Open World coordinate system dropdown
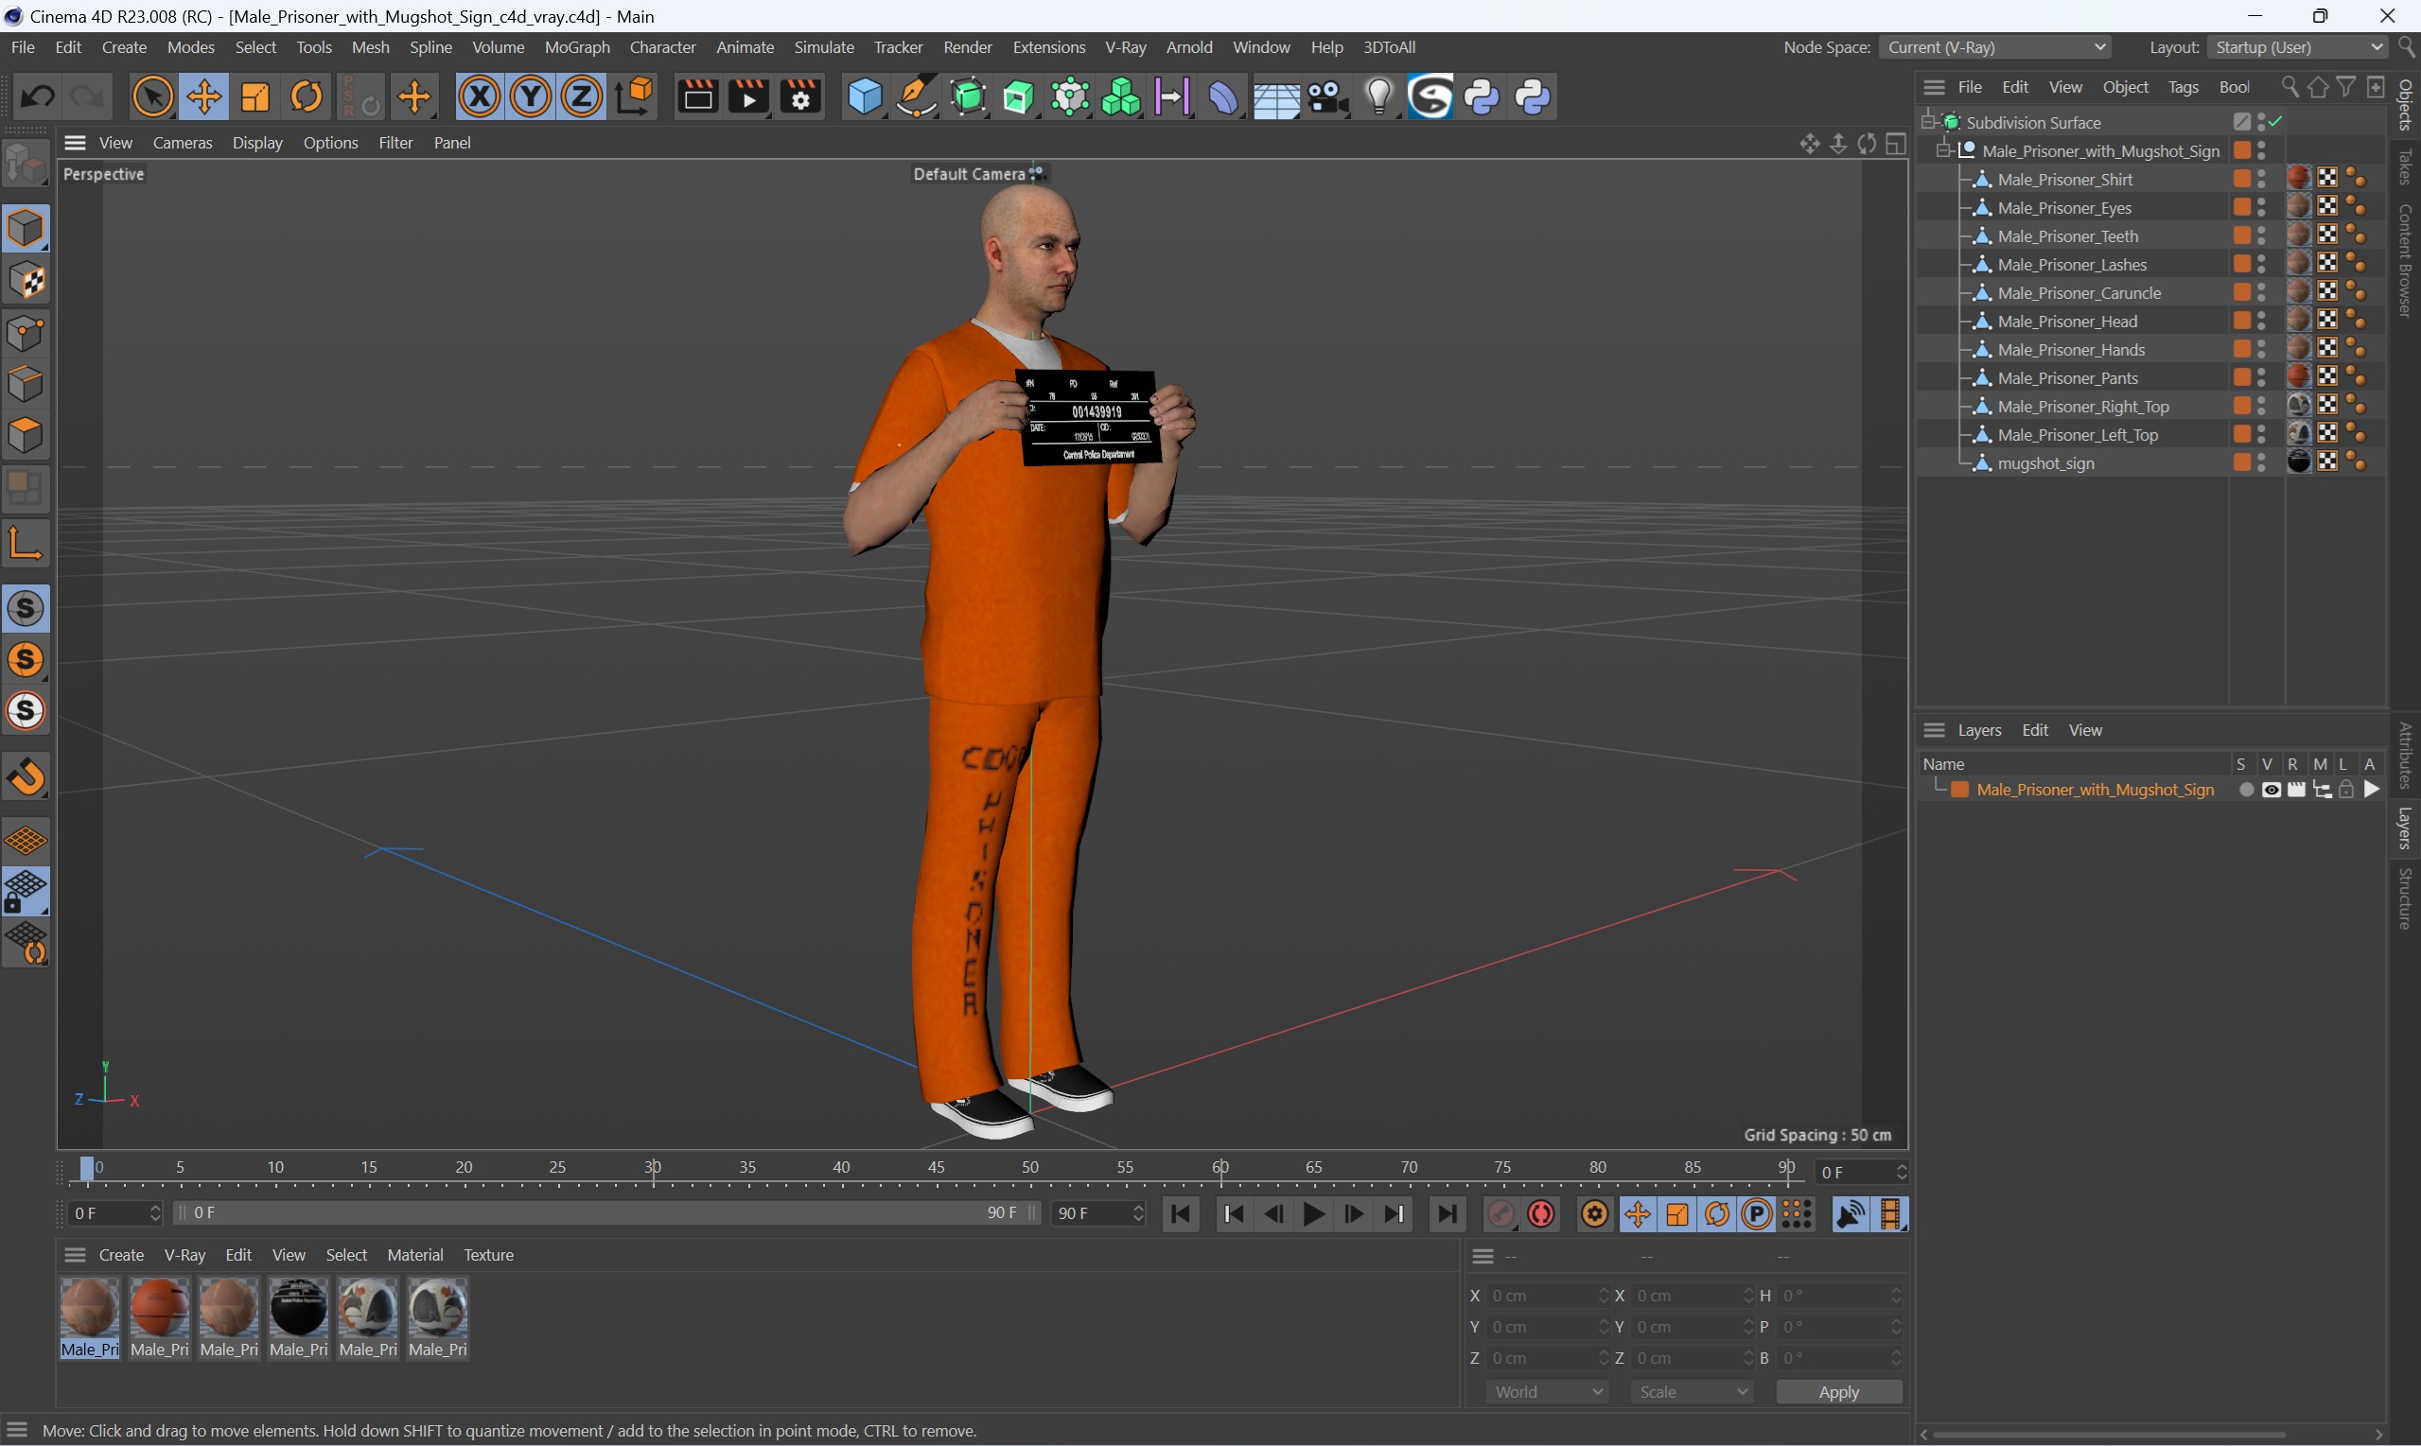 click(x=1547, y=1391)
